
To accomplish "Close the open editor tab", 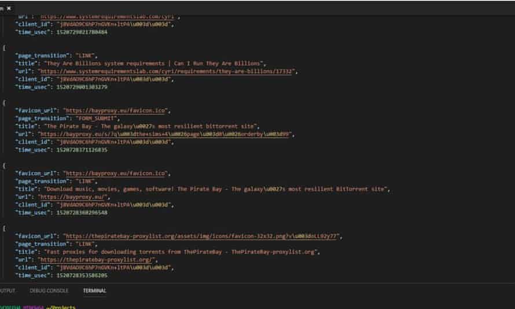I will click(9, 9).
